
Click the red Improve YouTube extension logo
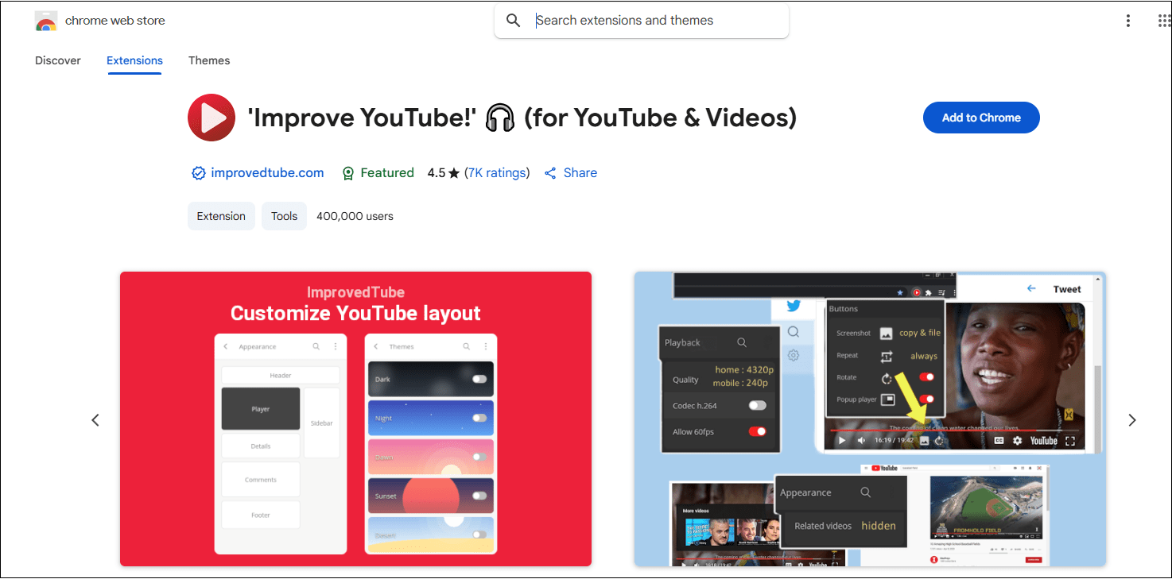coord(212,118)
